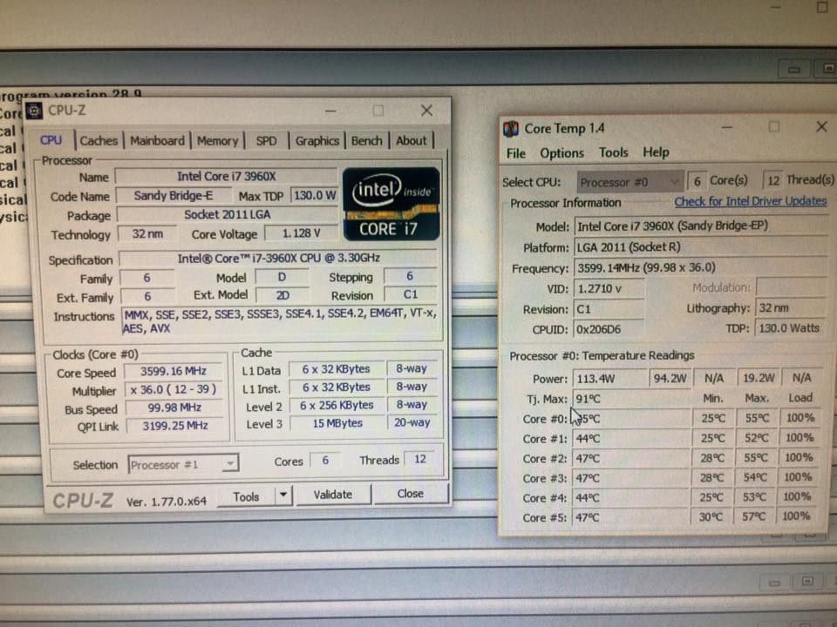Open the Options menu in Core Temp
837x627 pixels.
[x=561, y=153]
